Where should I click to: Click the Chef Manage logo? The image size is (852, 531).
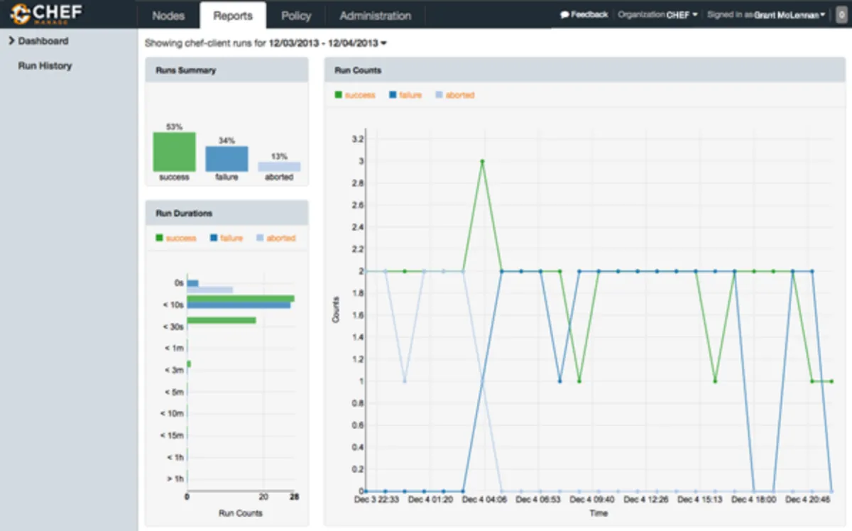click(46, 13)
